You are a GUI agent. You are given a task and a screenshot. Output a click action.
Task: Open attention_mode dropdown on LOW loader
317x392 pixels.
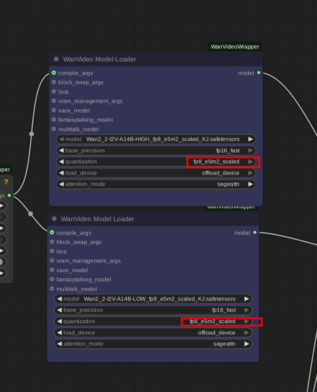153,344
